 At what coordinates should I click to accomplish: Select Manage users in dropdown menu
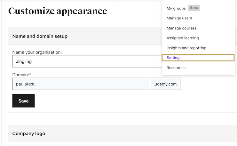[179, 18]
